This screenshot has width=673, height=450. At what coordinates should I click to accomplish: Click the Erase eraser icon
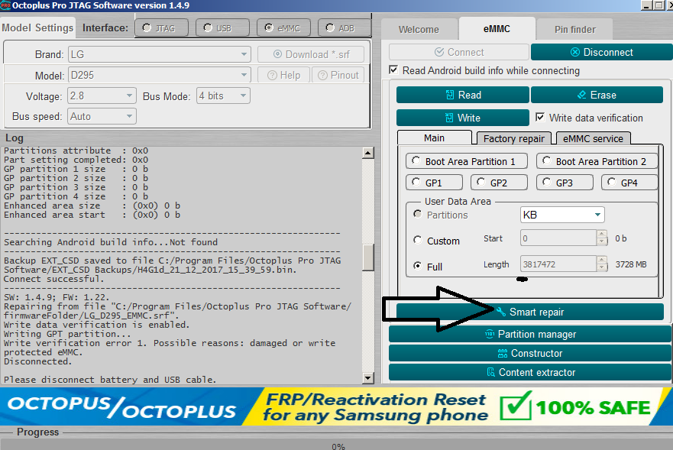tap(581, 95)
